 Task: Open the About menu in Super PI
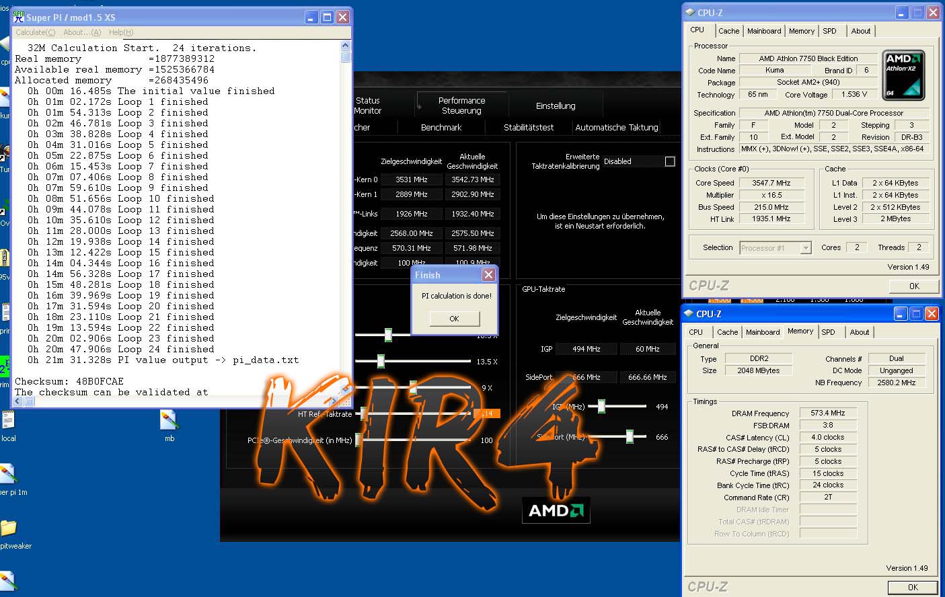point(82,32)
